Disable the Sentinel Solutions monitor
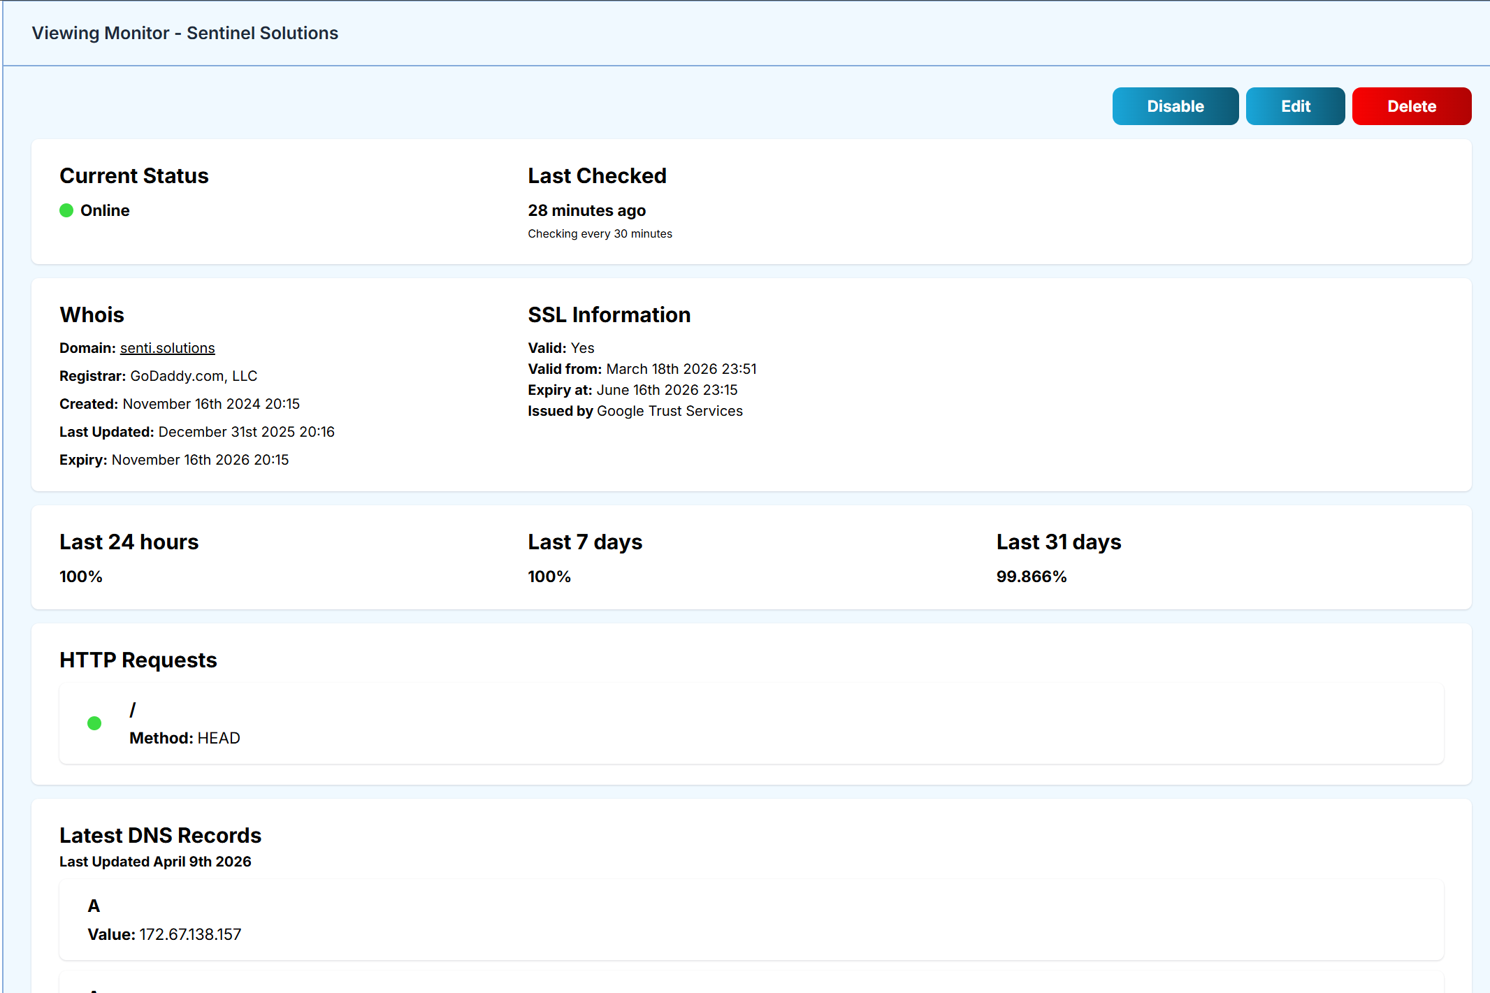The width and height of the screenshot is (1490, 993). 1175,106
